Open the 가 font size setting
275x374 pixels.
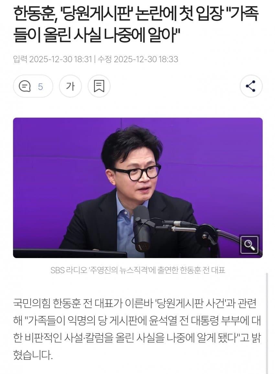pyautogui.click(x=70, y=86)
